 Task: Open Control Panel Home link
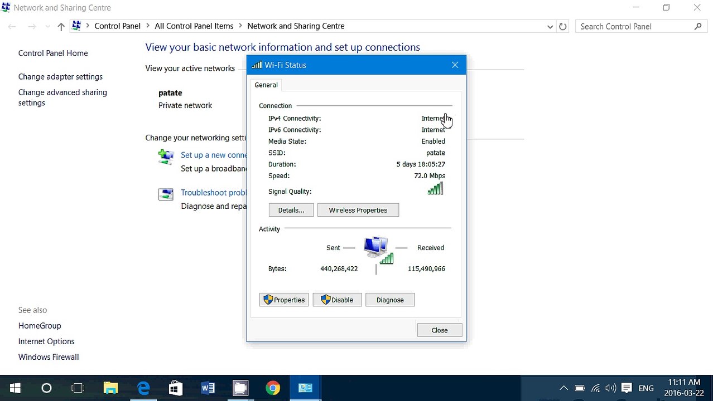53,53
